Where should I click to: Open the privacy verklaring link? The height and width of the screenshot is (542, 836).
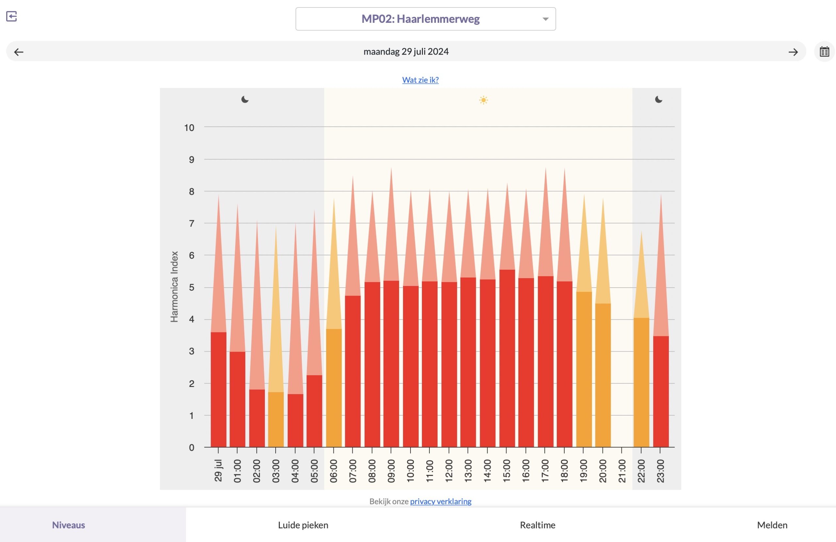tap(441, 501)
